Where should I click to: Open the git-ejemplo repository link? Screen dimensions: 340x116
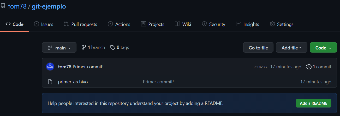(x=49, y=6)
